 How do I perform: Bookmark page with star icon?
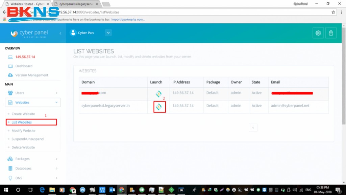333,12
